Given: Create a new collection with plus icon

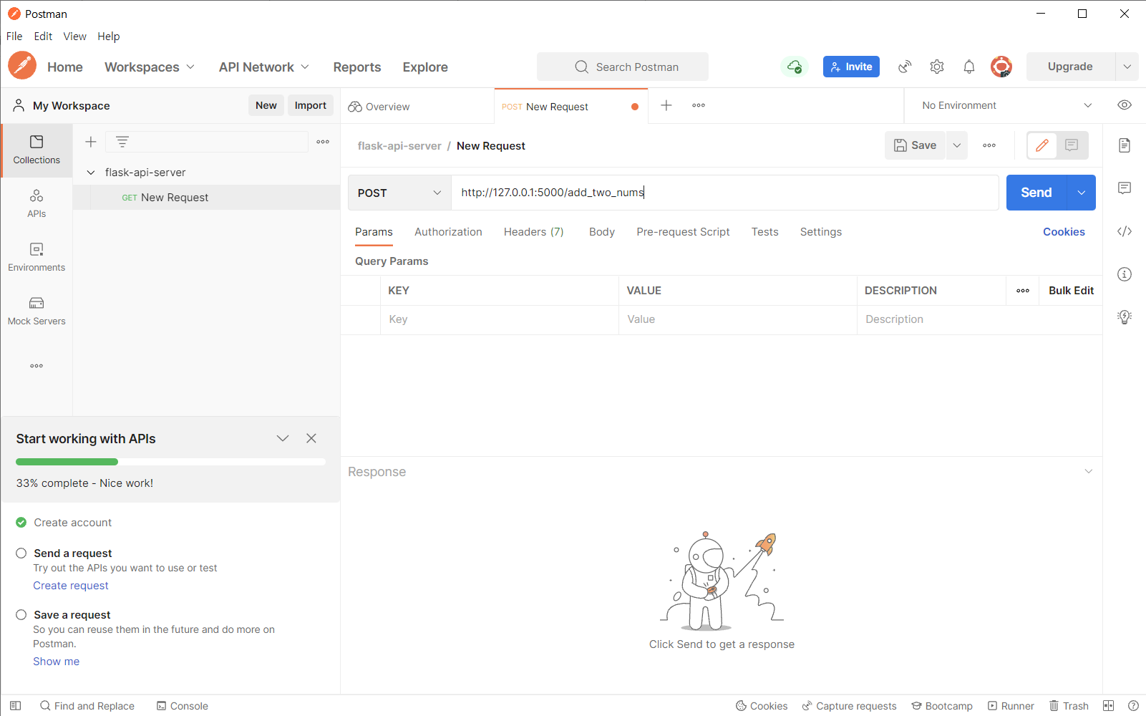Looking at the screenshot, I should point(91,142).
